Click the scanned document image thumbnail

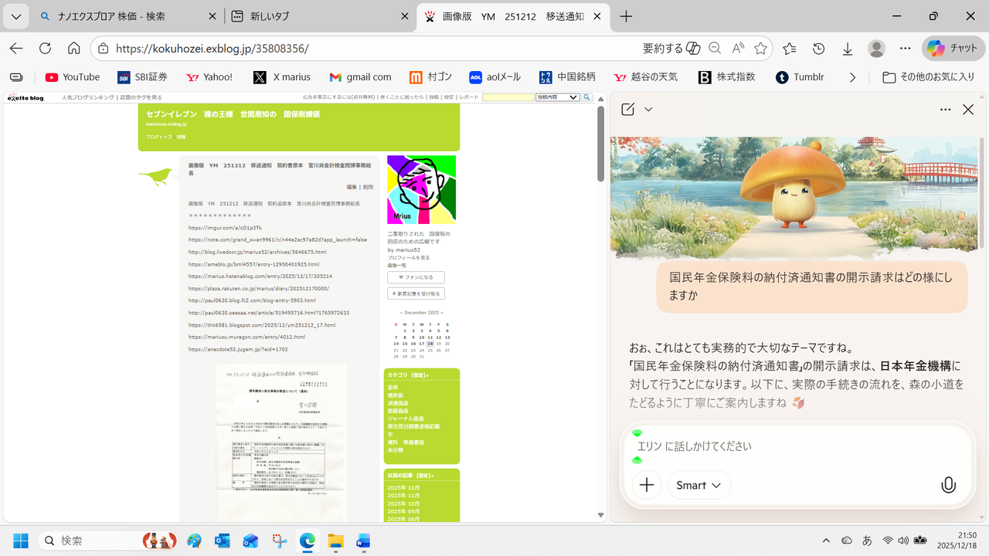(x=280, y=442)
